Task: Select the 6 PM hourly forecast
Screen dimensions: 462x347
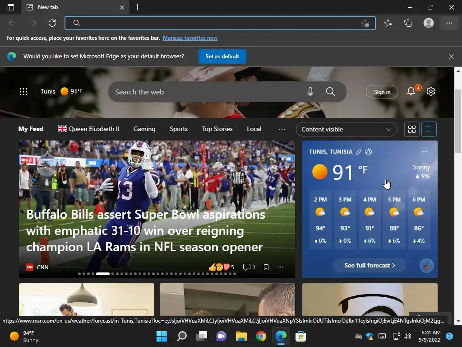Action: coord(419,220)
